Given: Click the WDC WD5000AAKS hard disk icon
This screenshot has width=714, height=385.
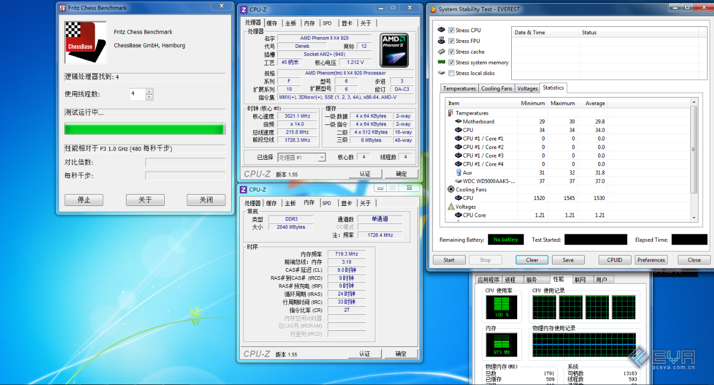Looking at the screenshot, I should 458,181.
